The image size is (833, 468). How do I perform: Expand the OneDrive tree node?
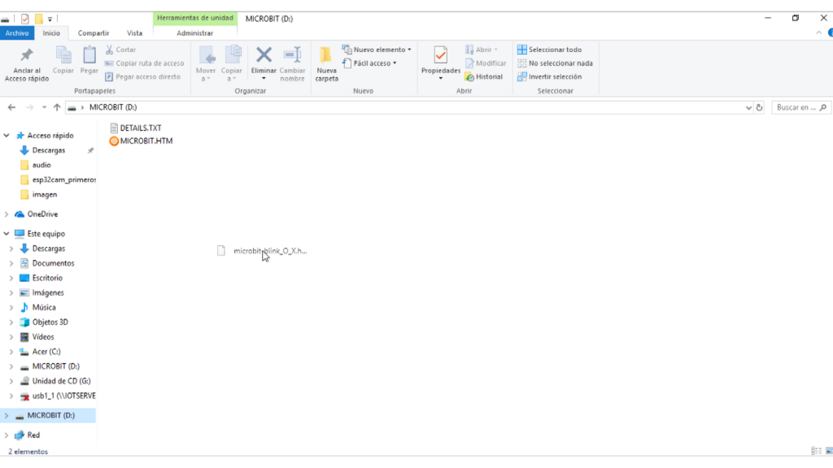(x=7, y=214)
